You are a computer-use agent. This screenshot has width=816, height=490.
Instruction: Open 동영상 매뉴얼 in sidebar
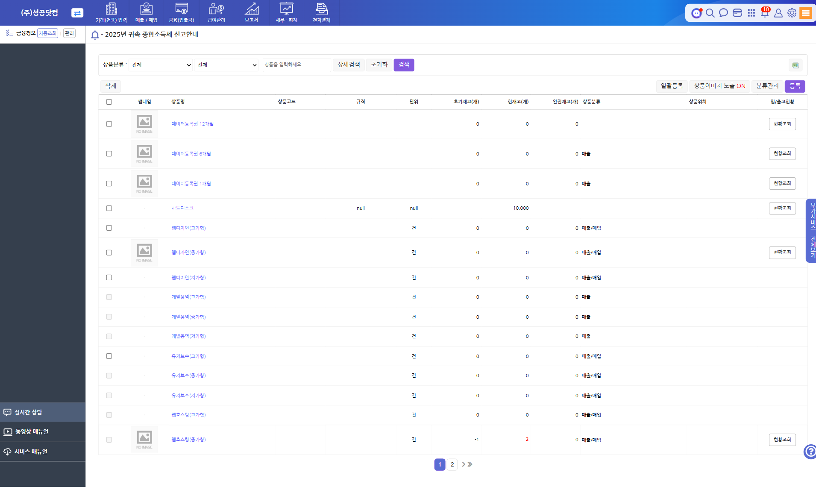(x=43, y=431)
